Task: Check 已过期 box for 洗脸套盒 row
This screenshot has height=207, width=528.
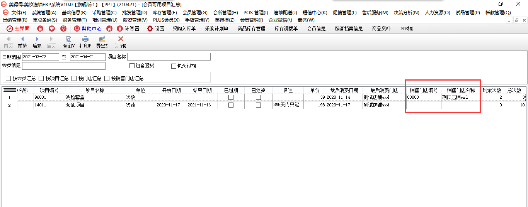Action: point(231,98)
